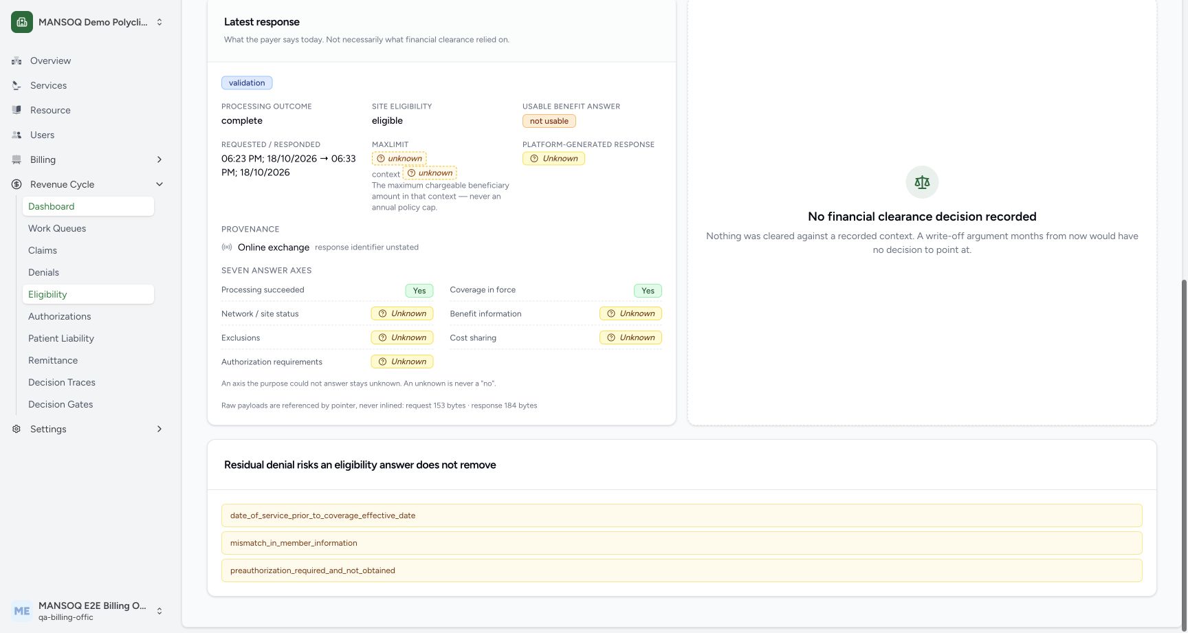Click Unknown badge for Exclusions
1188x633 pixels.
(402, 337)
